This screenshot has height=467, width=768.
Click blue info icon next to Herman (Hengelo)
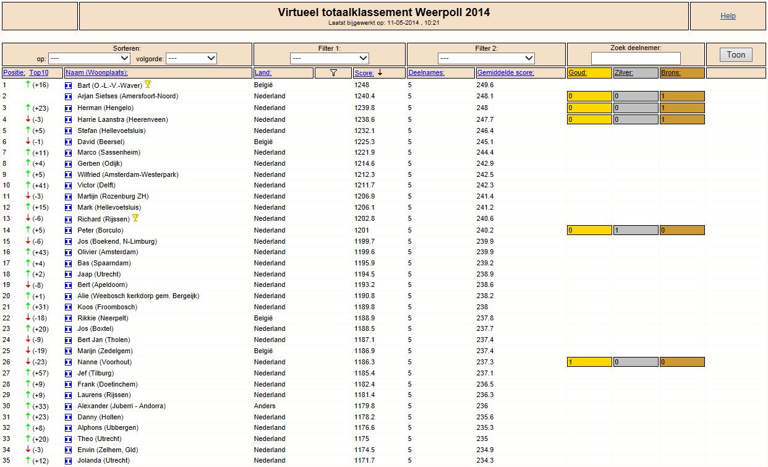pos(69,108)
